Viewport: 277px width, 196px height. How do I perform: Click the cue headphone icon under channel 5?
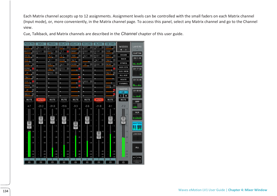pos(75,162)
